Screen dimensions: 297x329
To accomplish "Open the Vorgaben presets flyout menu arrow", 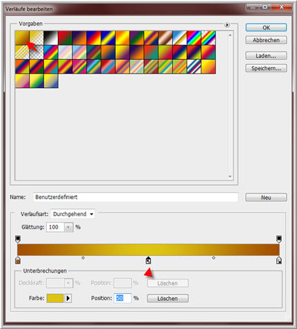I will (227, 25).
